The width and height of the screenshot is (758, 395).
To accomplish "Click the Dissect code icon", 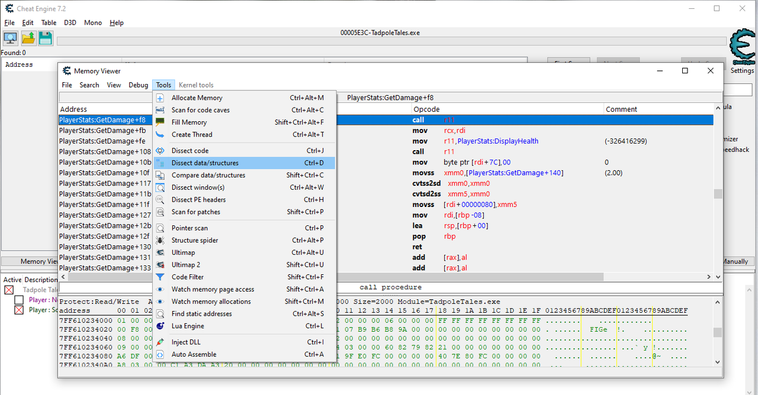I will (x=160, y=151).
